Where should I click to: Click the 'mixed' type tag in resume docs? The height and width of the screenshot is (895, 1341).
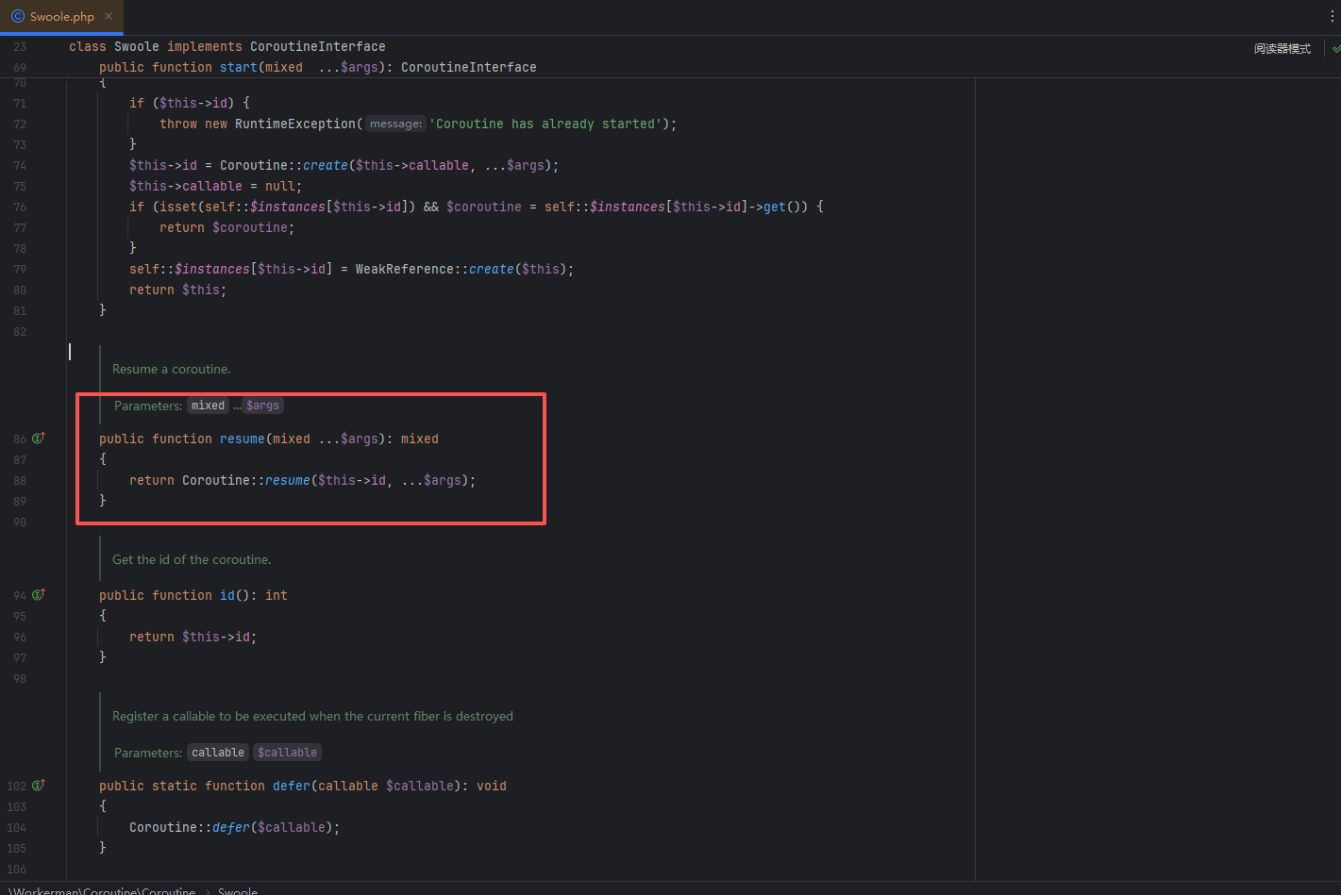point(208,406)
